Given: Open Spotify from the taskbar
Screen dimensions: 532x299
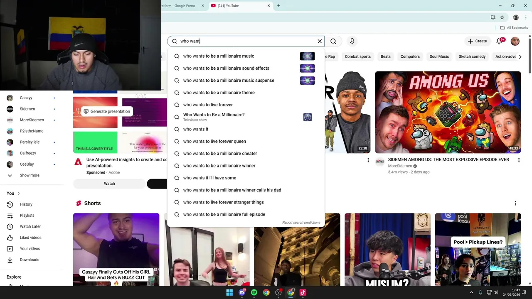Looking at the screenshot, I should click(254, 292).
